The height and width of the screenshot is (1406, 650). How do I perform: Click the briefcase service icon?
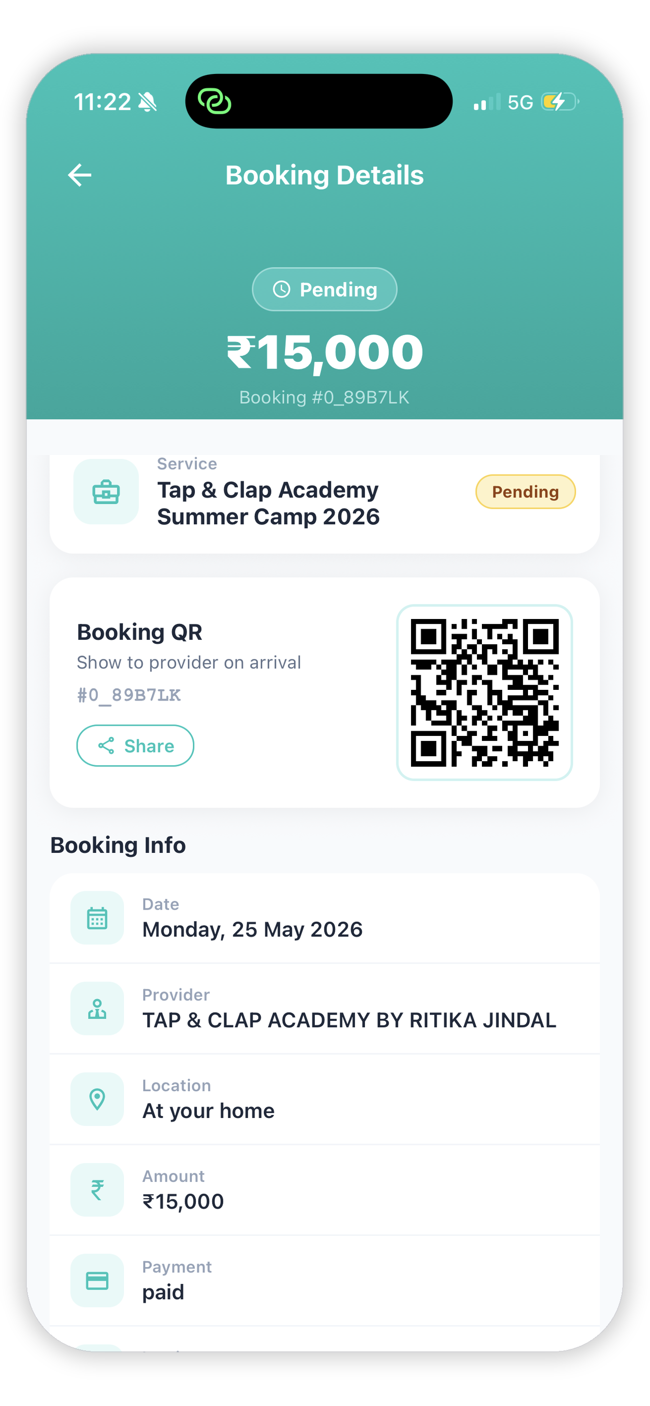coord(106,492)
